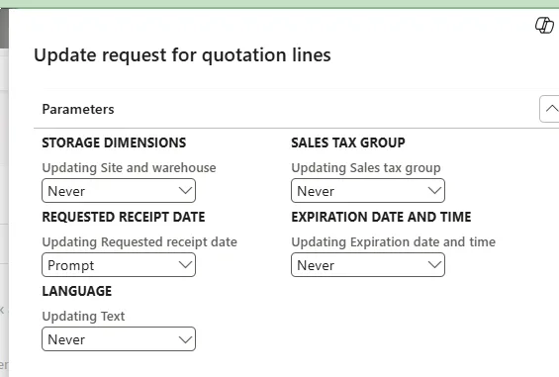The image size is (559, 377).
Task: Click the Update request for quotation lines title
Action: point(182,55)
